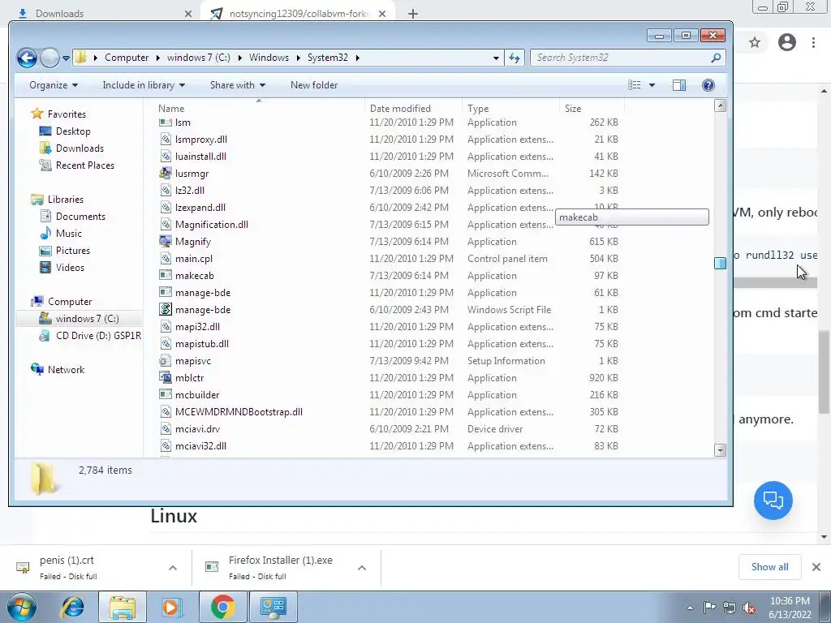This screenshot has height=623, width=831.
Task: Select the mcbuilder application icon
Action: coord(166,395)
